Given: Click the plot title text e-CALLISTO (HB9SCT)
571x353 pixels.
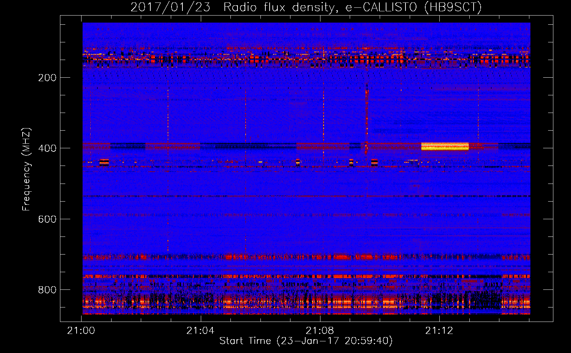Looking at the screenshot, I should (x=413, y=7).
